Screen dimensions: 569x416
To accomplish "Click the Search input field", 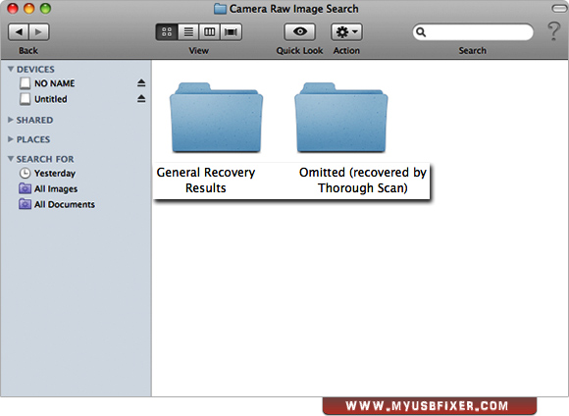I will pos(473,32).
